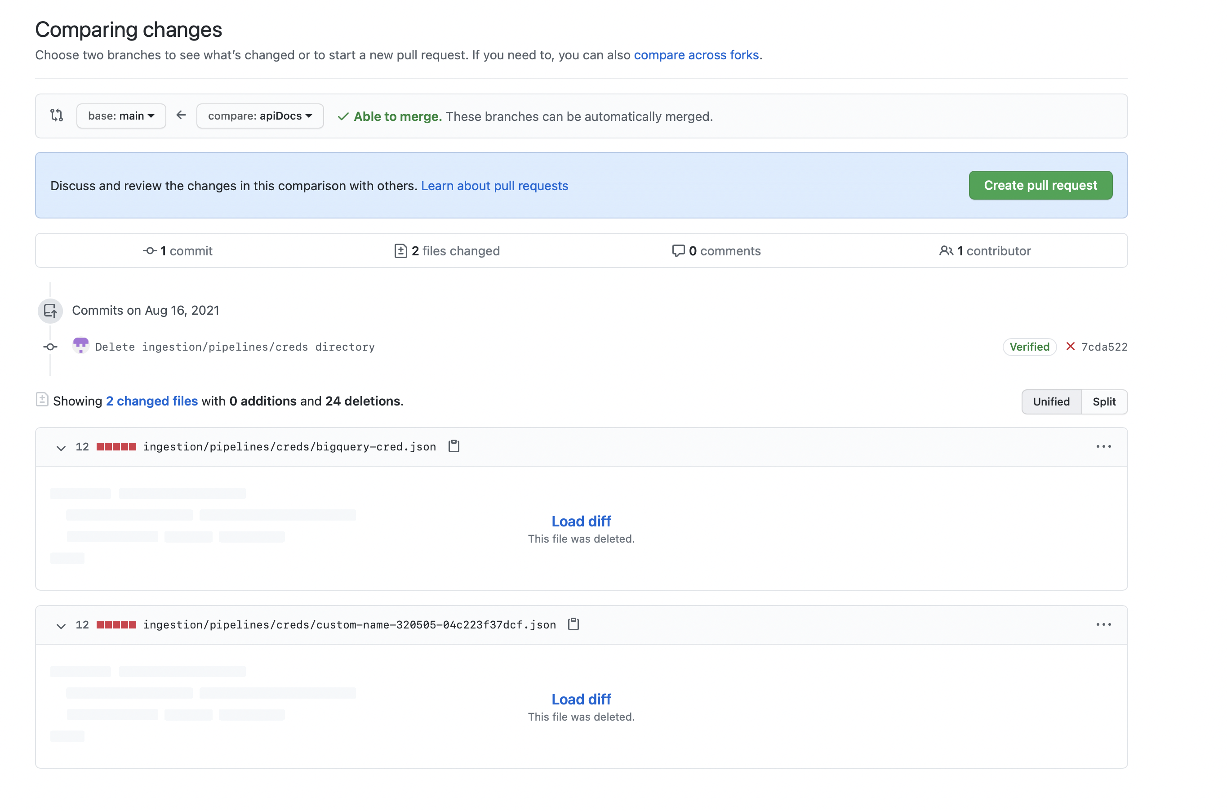Click the push icon beside Commits on Aug 16

(49, 311)
